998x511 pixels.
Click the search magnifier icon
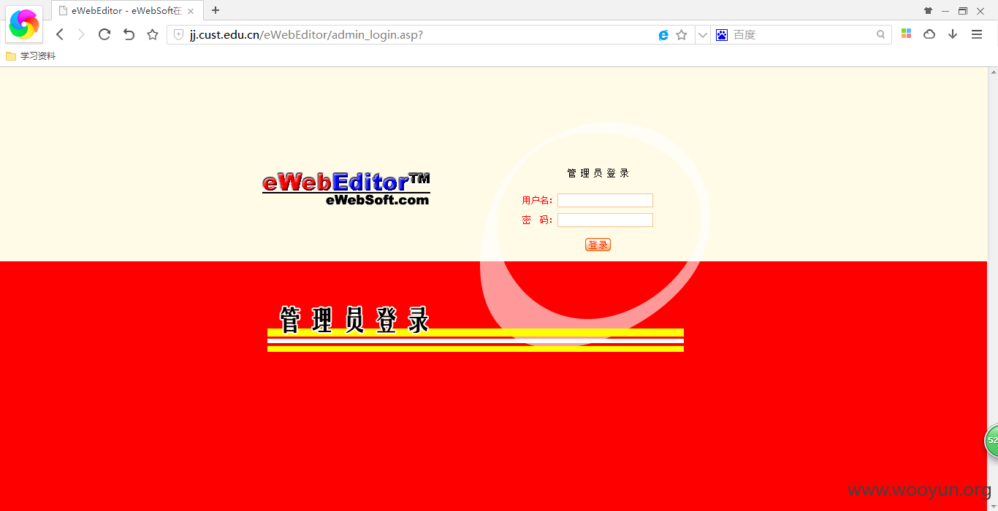[881, 35]
